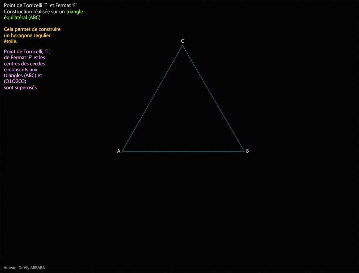
Task: Click the yellow text 'Cela permet de construire'
Action: pos(32,29)
